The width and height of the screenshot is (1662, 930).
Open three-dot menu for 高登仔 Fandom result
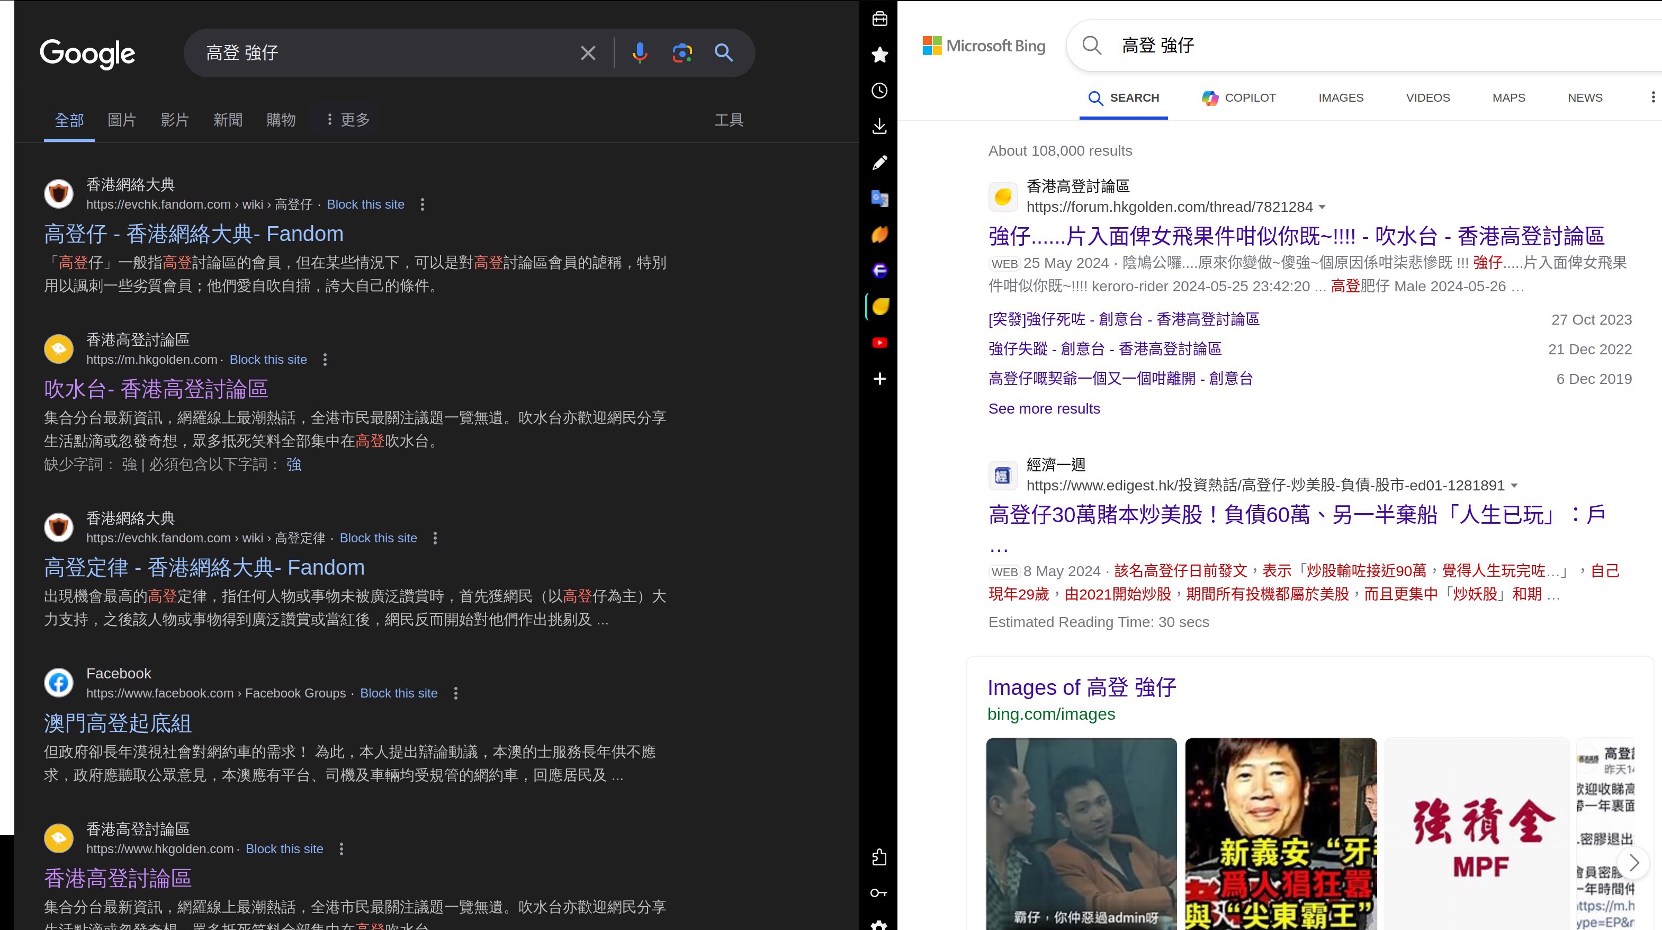tap(423, 204)
